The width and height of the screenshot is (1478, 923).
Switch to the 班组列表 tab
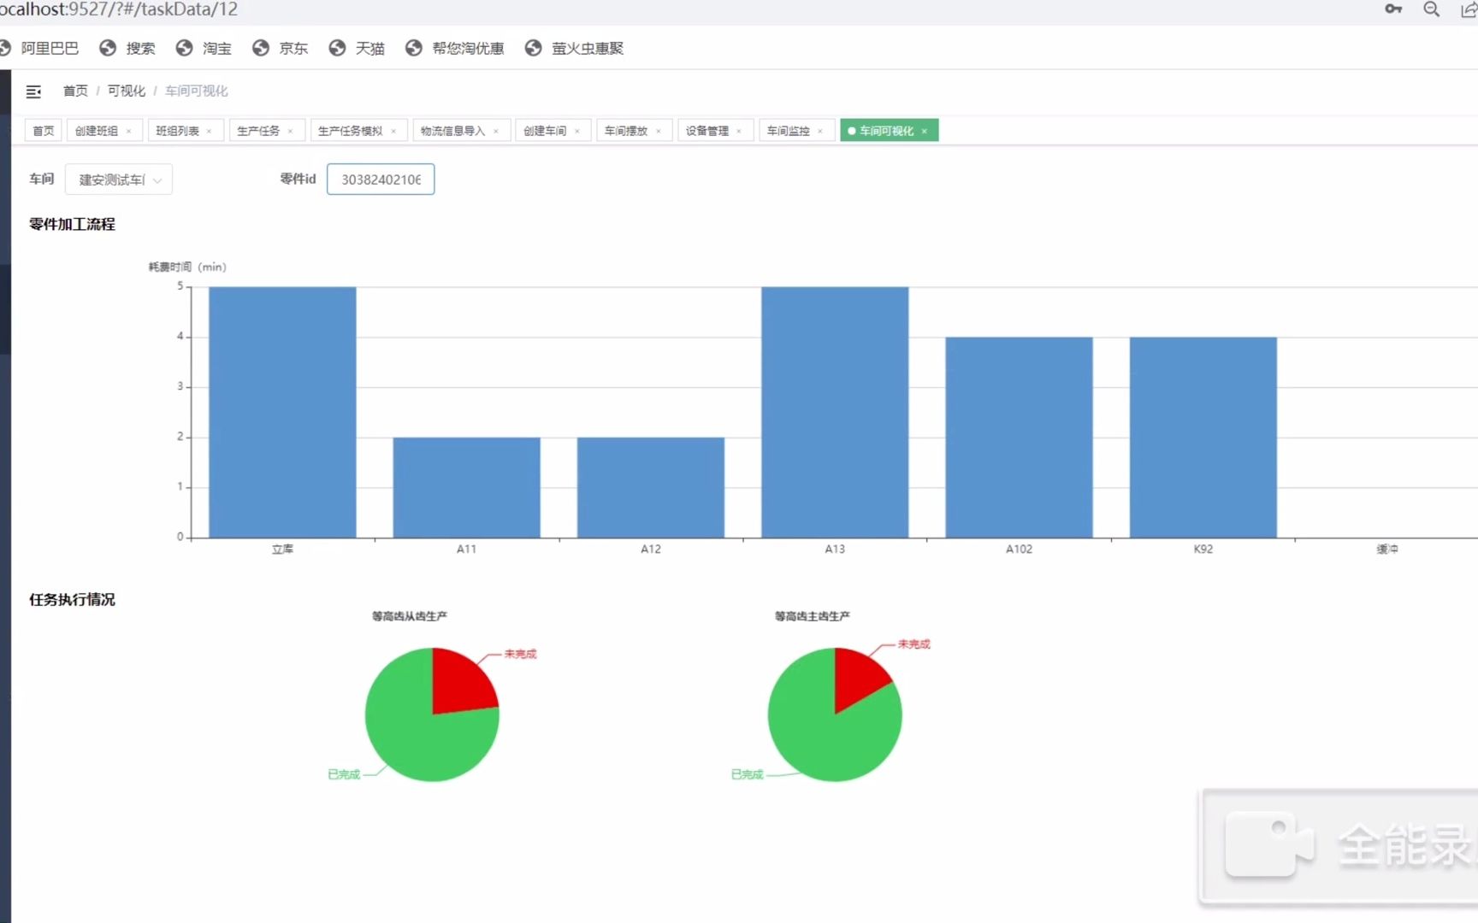(178, 131)
